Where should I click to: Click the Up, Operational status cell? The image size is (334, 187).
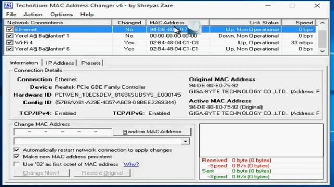(258, 43)
